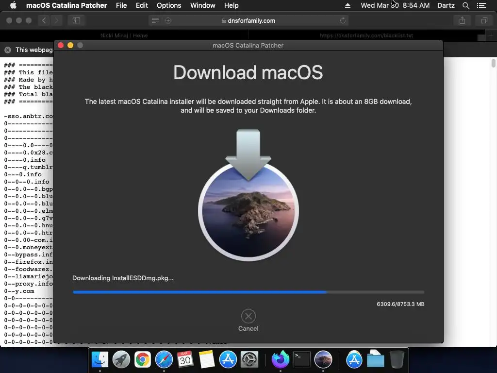Screen dimensions: 497x373
Task: Open Finder from the Dock
Action: 100,360
